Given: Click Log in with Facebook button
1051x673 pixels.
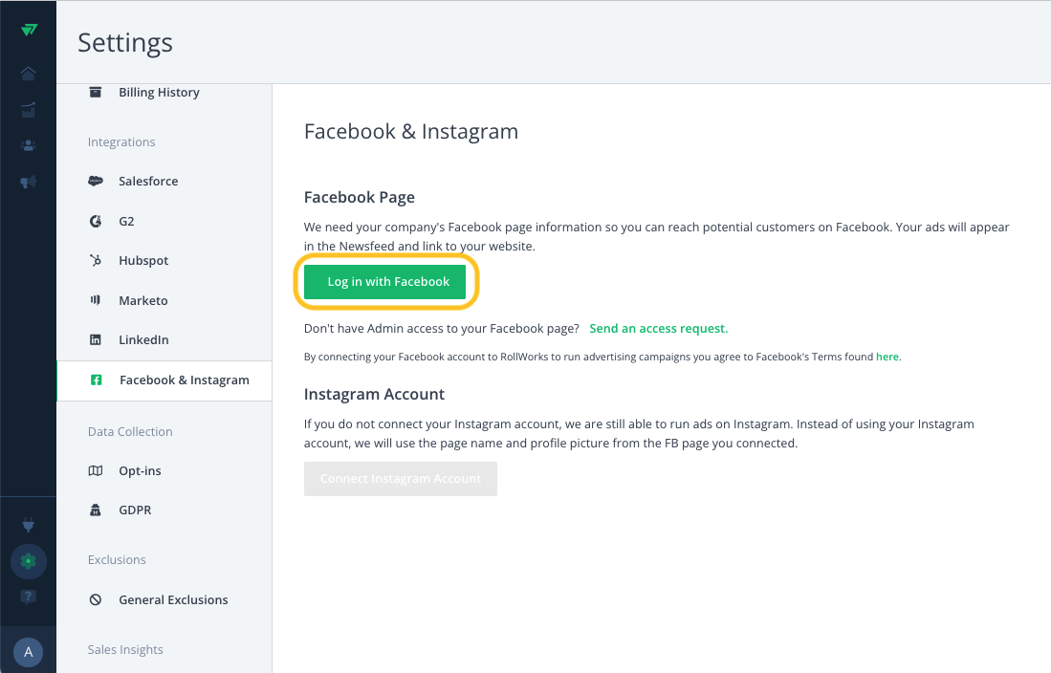Looking at the screenshot, I should (x=384, y=282).
